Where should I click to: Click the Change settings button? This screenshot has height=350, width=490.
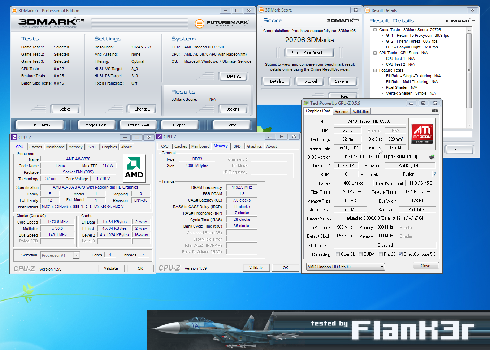pyautogui.click(x=143, y=109)
